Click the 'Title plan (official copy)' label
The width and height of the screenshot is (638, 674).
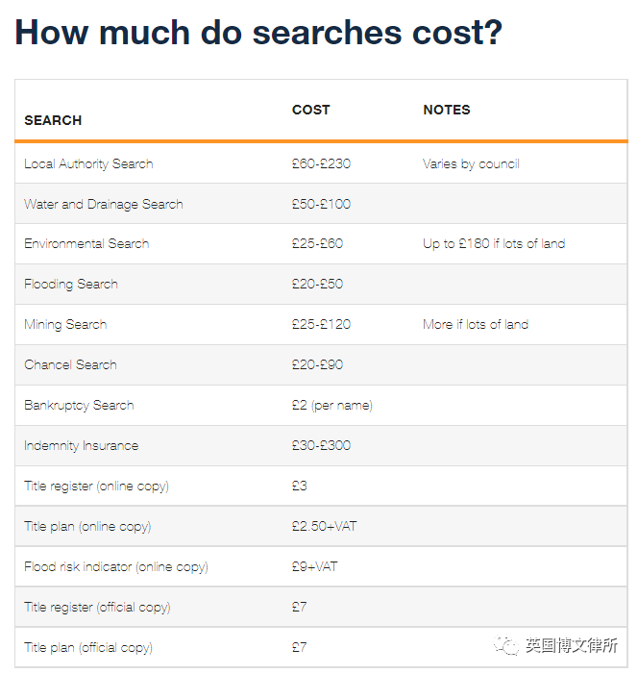(88, 648)
